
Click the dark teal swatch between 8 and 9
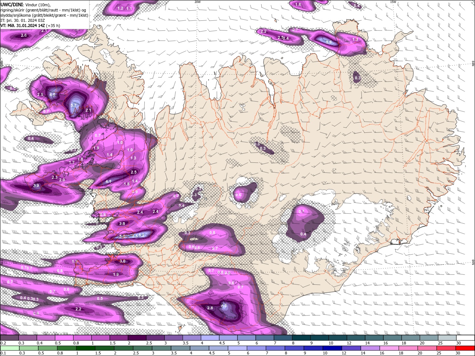(x=301, y=338)
